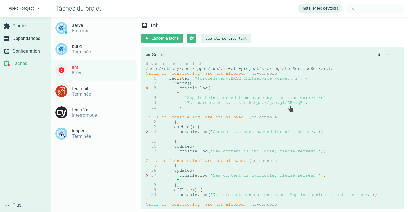Click the build task webpack icon
The image size is (408, 212).
[x=61, y=49]
